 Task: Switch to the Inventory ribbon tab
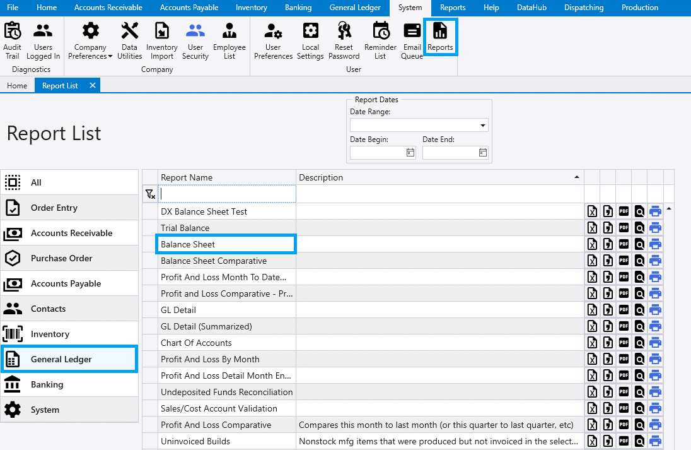point(251,8)
